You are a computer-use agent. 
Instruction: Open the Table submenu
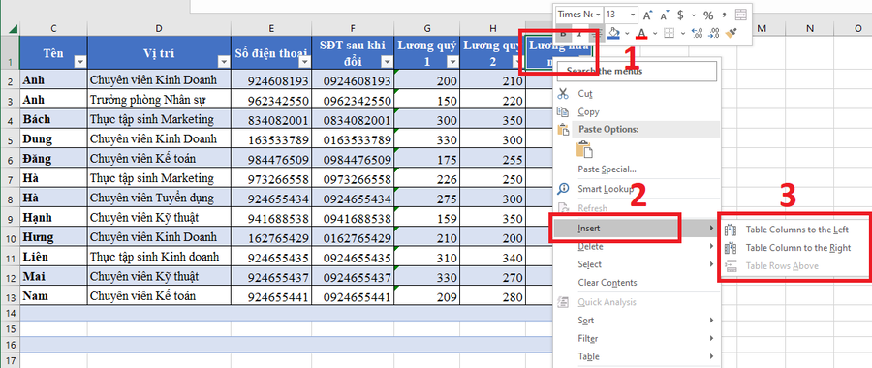(x=638, y=356)
